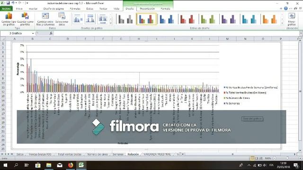303x170 pixels.
Task: Open the Action Center notifications icon
Action: [296, 165]
